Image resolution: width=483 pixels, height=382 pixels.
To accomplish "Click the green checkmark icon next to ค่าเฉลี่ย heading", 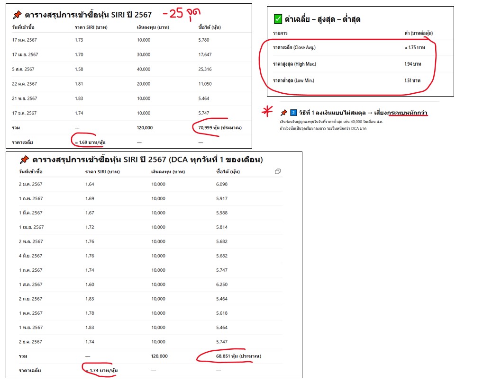I will tap(278, 19).
